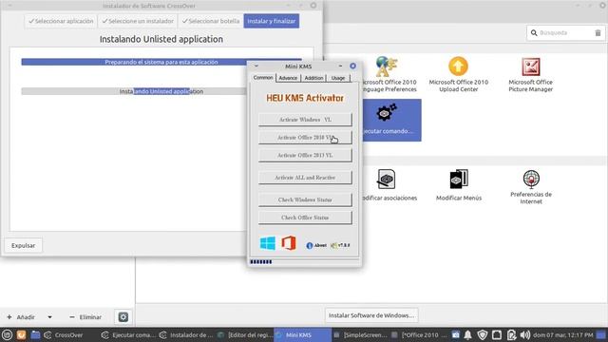The image size is (608, 342).
Task: Open the orange launcher icon in taskbar
Action: coord(21,335)
